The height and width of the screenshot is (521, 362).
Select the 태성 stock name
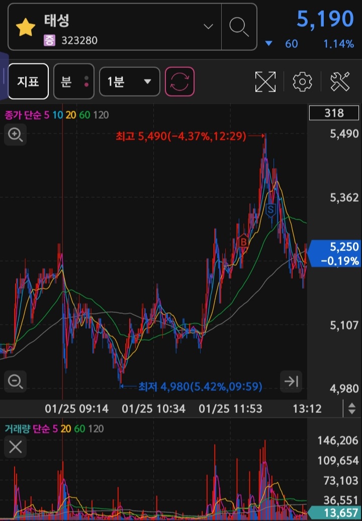(x=56, y=21)
